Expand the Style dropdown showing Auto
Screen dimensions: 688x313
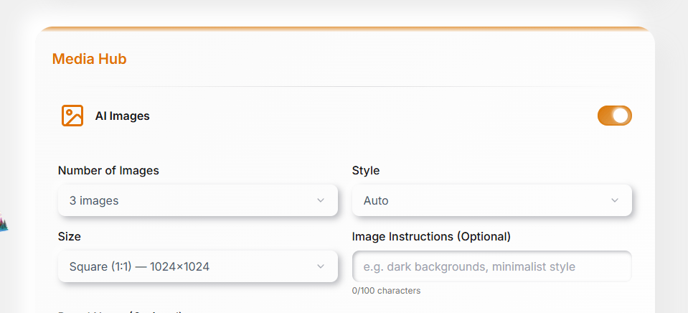492,200
